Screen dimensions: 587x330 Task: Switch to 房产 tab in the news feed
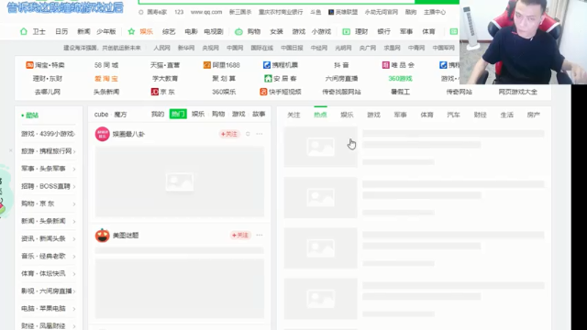click(534, 115)
